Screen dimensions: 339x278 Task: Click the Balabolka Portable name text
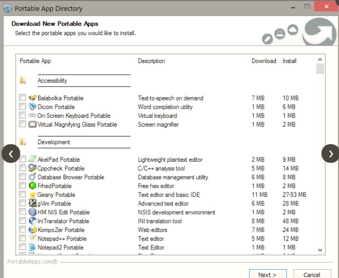coord(60,98)
